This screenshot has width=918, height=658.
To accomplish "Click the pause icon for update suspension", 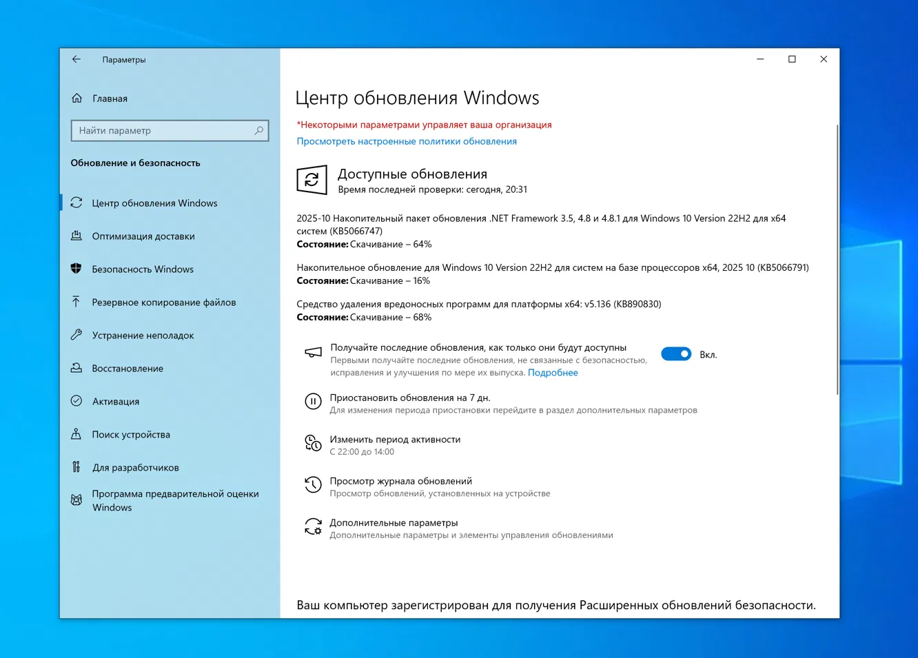I will pos(313,402).
